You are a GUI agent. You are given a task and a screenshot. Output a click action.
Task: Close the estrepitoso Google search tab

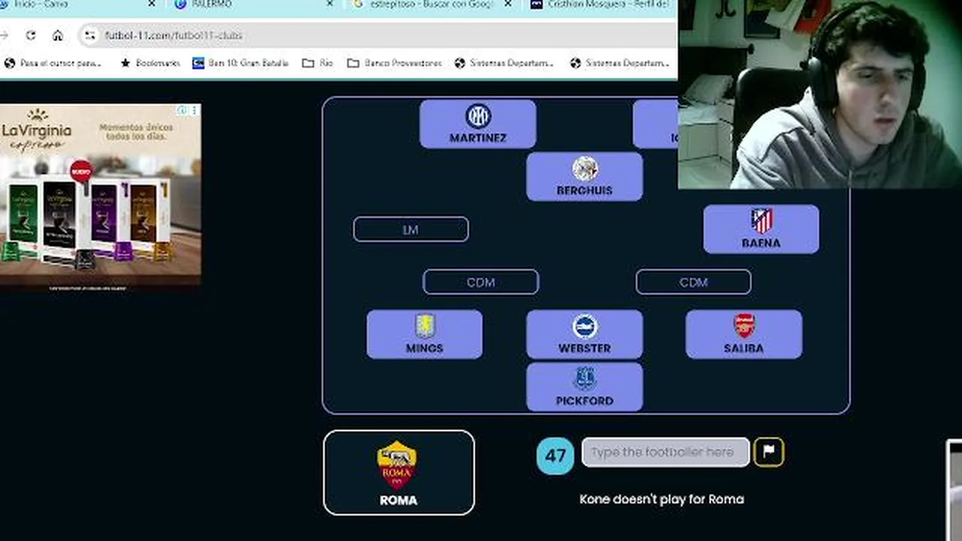pyautogui.click(x=508, y=5)
